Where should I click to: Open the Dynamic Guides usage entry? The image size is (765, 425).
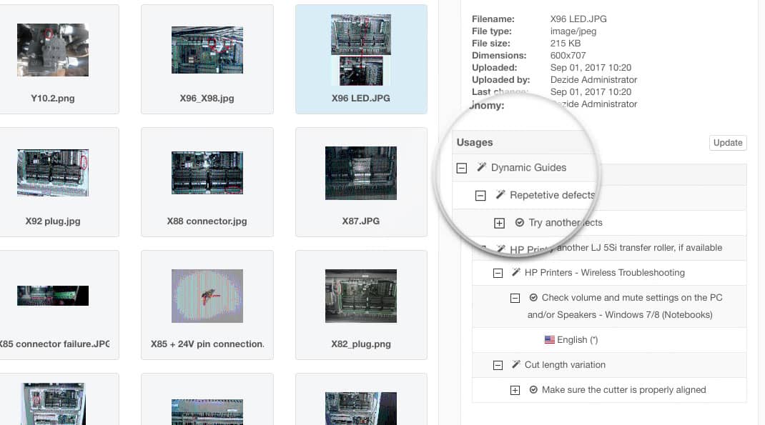[528, 168]
